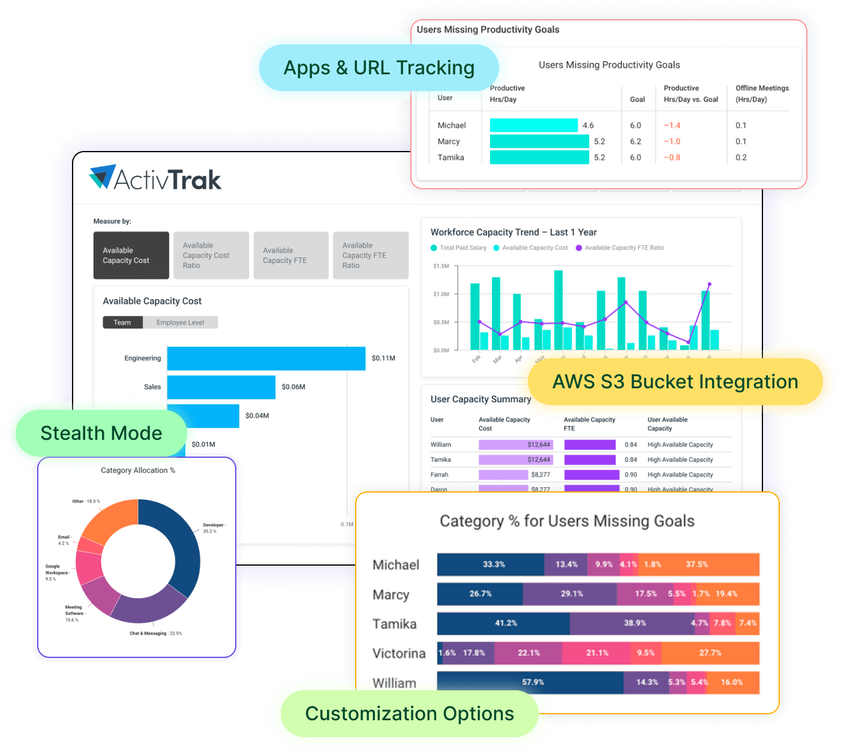Click the User Capacity Summary title
Screen dimensions: 841x755
pyautogui.click(x=481, y=399)
